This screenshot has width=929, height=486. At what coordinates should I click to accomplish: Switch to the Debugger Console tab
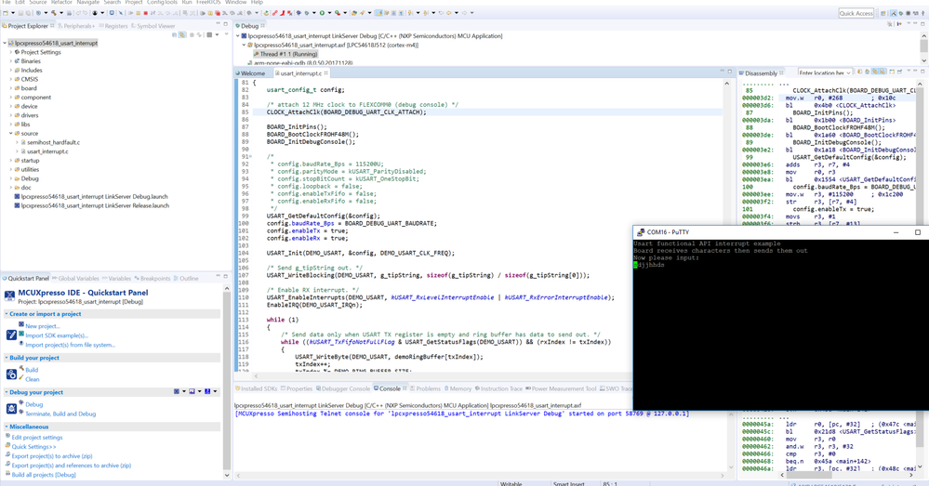[342, 389]
